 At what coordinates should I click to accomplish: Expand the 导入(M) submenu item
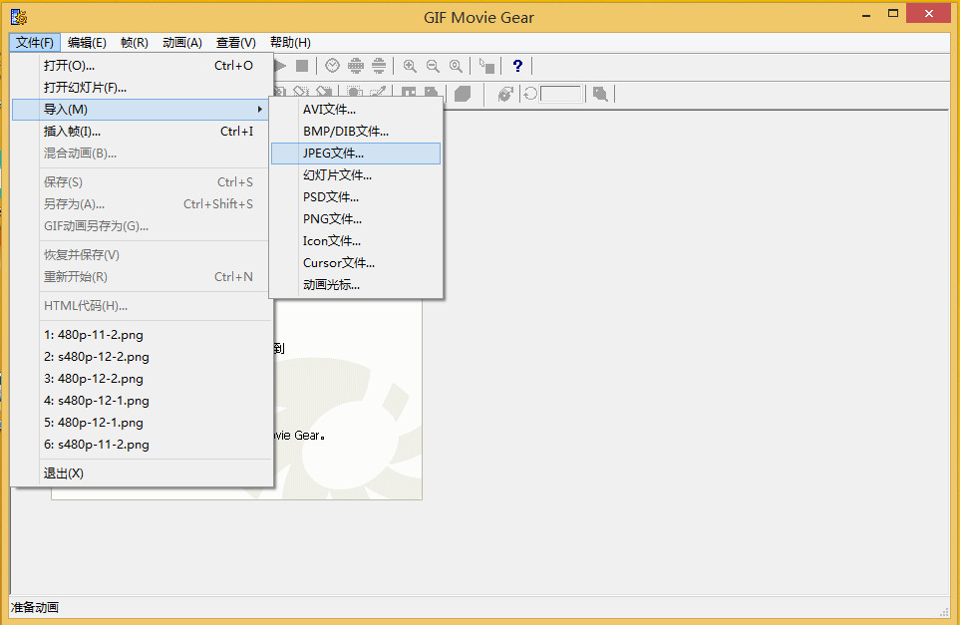pos(140,110)
